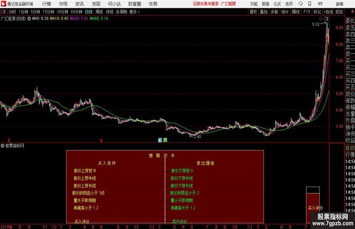This screenshot has width=355, height=229.
Task: Click the 返回 button
Action: pos(339,12)
